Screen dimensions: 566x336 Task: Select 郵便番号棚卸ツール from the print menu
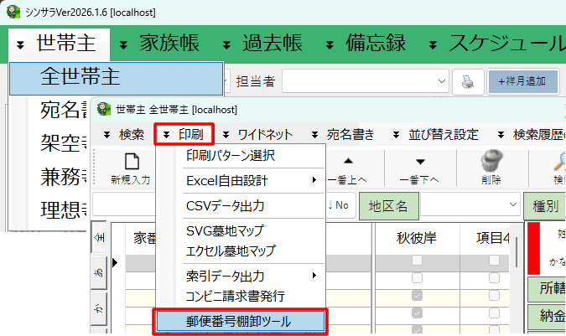(240, 320)
